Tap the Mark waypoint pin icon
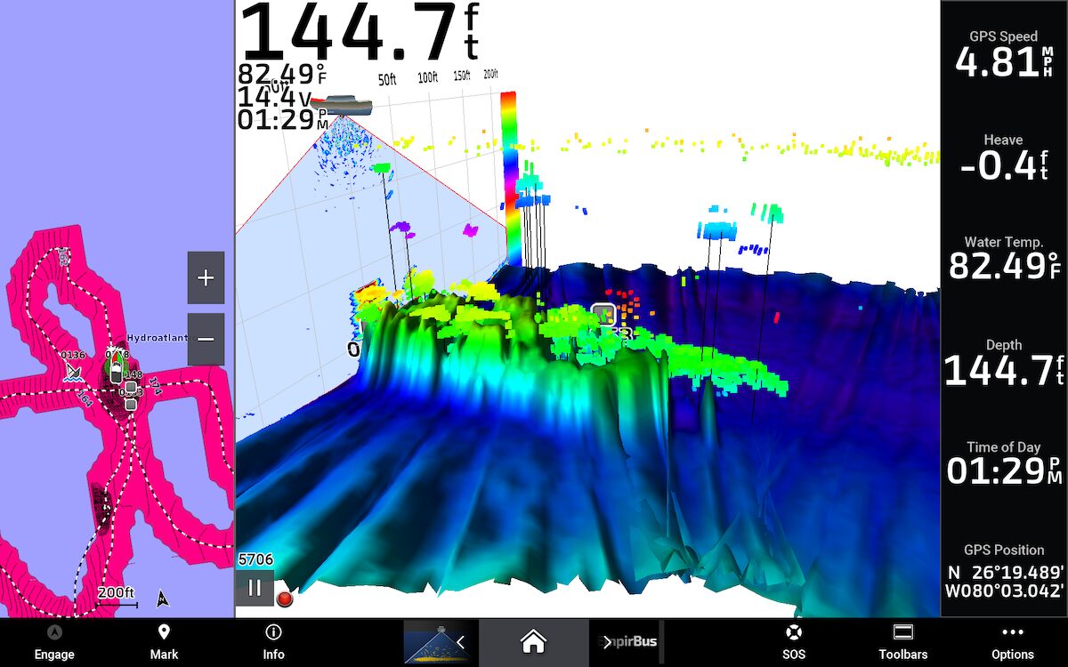The width and height of the screenshot is (1068, 667). 164,632
